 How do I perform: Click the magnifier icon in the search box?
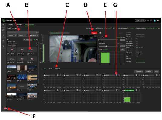(x=37, y=32)
